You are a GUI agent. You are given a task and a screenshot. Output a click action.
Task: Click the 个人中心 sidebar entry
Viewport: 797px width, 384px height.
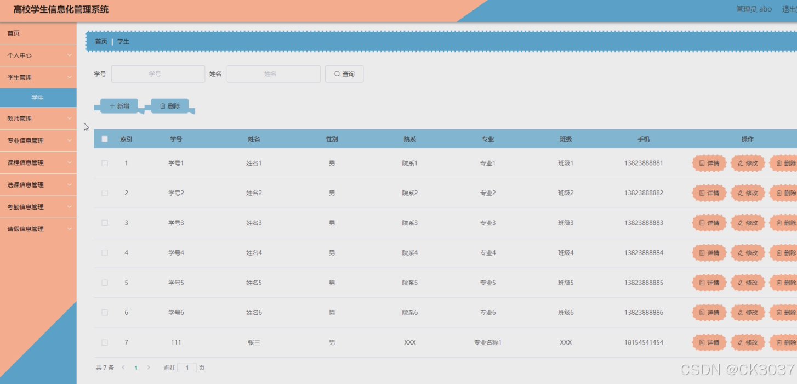point(38,55)
